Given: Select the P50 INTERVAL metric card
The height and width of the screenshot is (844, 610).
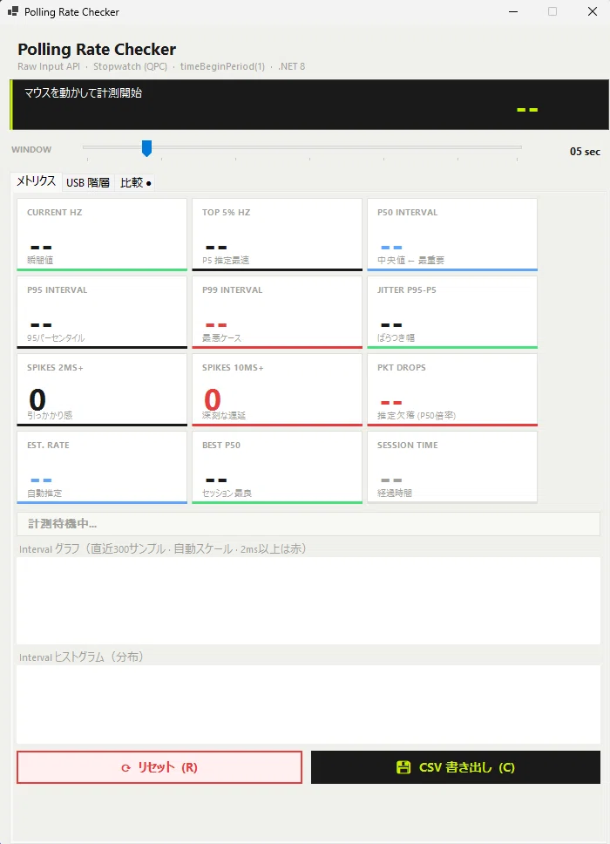Looking at the screenshot, I should [x=452, y=235].
